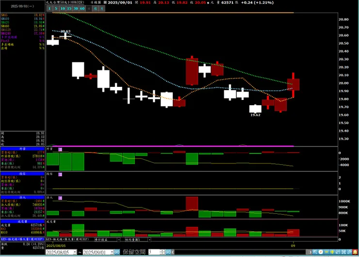The width and height of the screenshot is (359, 257).
Task: Open the end date 2025/09/01 dropdown
Action: pyautogui.click(x=112, y=252)
